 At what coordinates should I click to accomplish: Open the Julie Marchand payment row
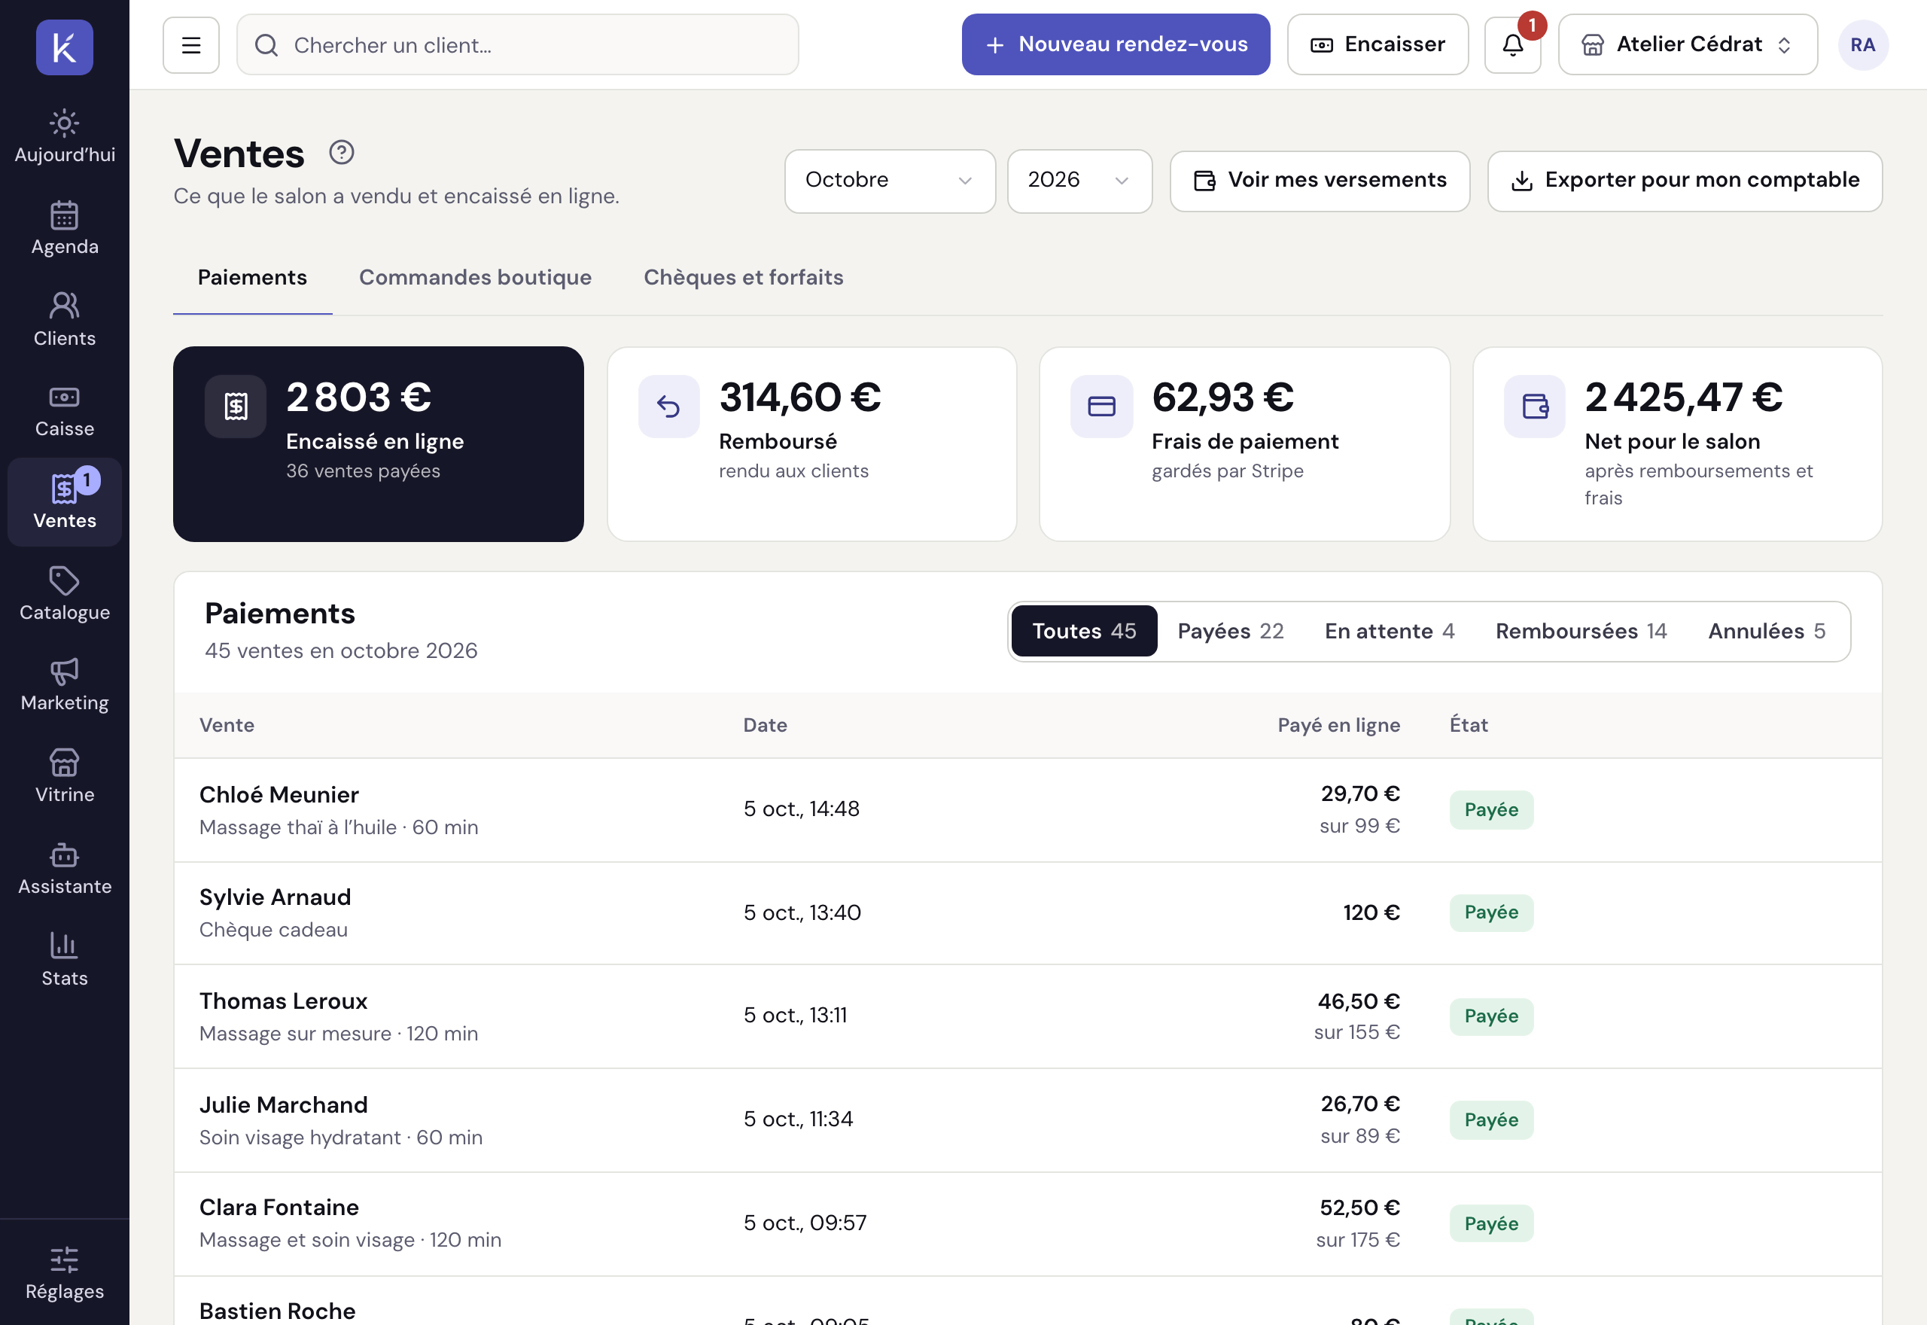coord(1027,1121)
